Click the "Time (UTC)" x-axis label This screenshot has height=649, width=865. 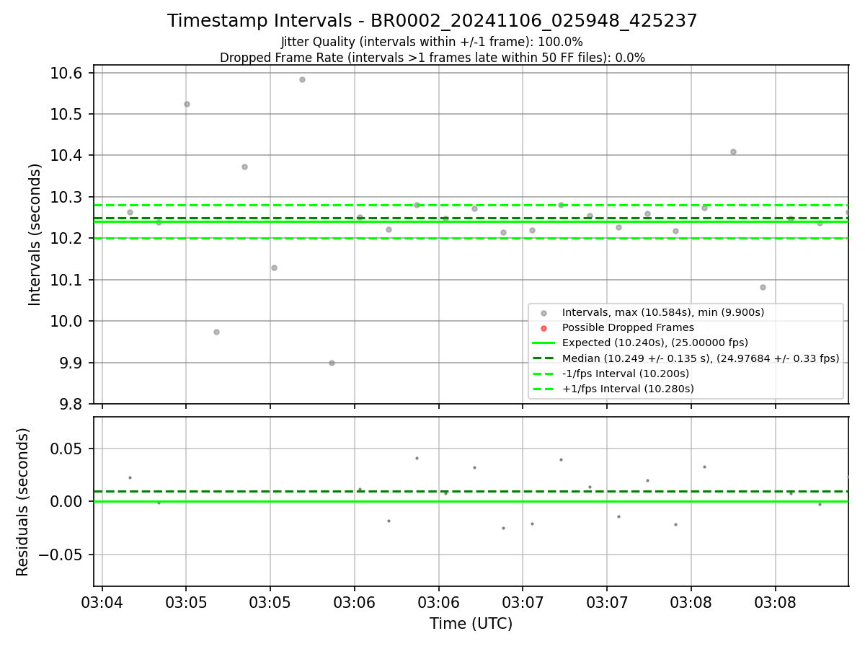pyautogui.click(x=471, y=624)
